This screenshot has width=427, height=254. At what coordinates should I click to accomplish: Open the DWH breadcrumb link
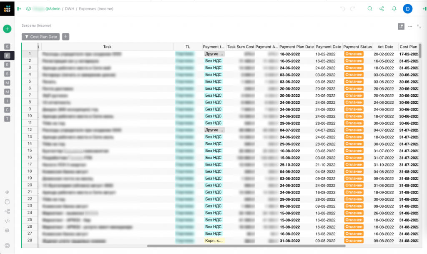point(70,9)
